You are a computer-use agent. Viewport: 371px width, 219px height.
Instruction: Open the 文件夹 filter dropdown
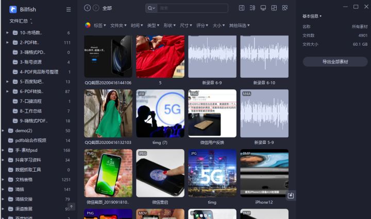click(x=119, y=25)
